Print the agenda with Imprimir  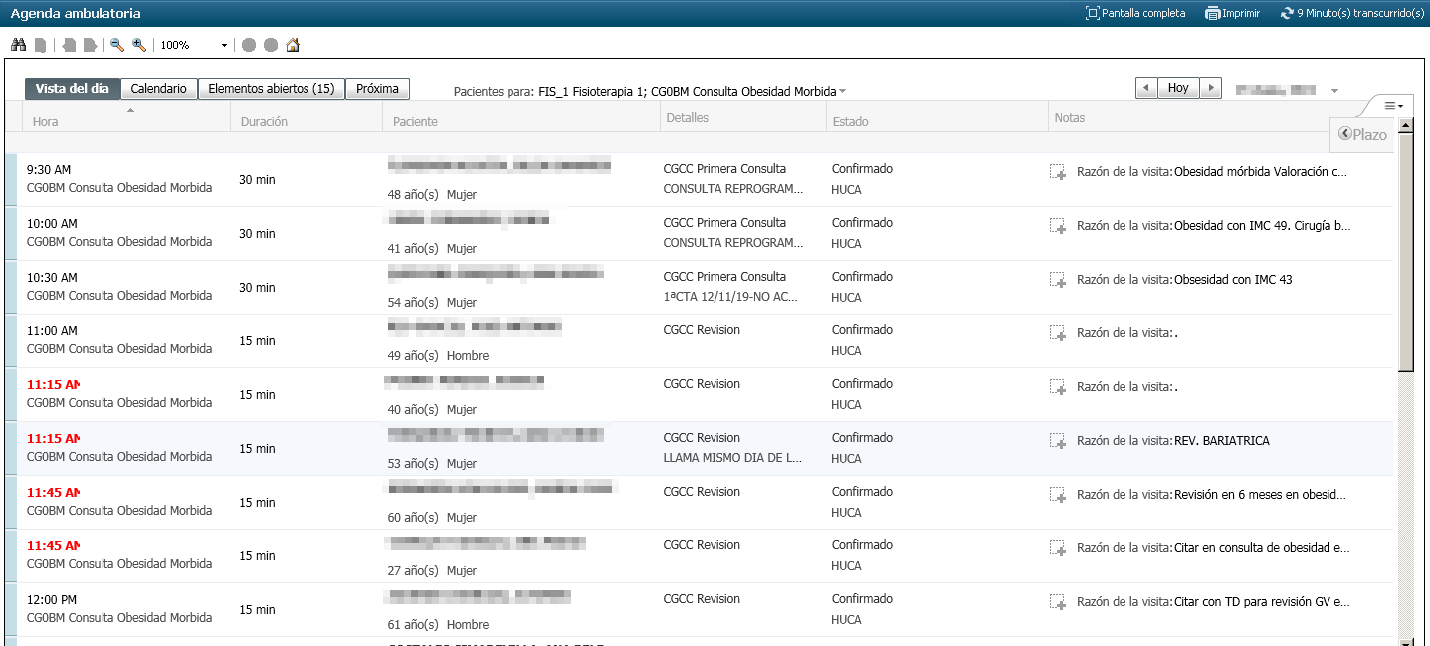tap(1232, 14)
